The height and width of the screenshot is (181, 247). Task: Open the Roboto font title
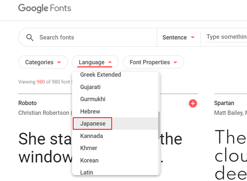click(28, 103)
